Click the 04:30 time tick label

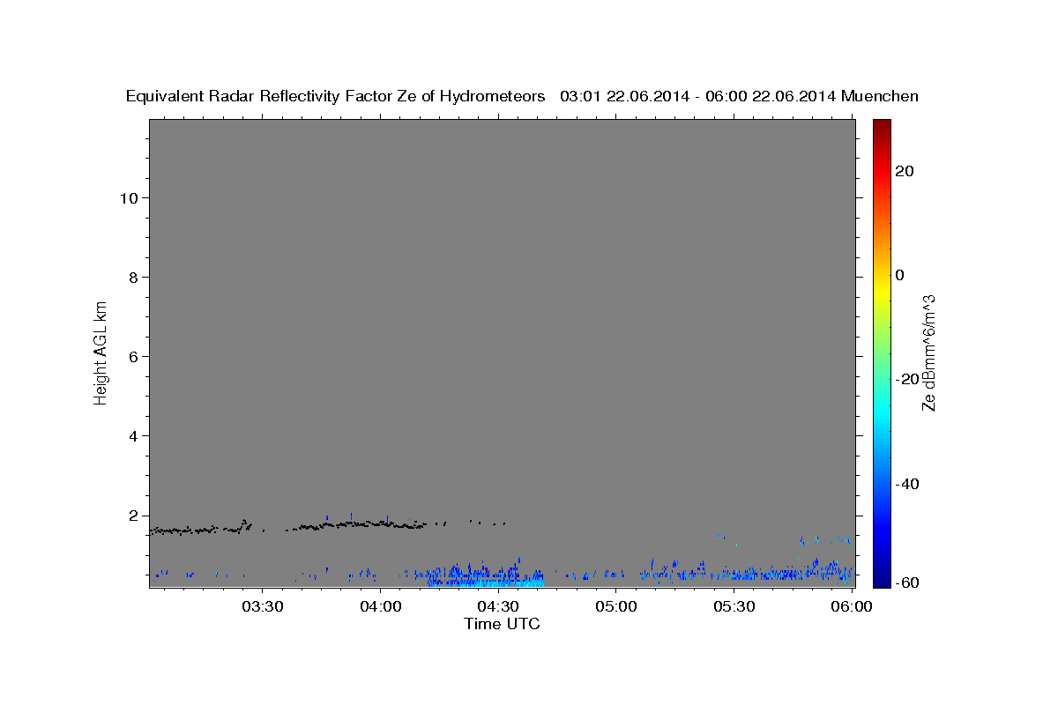click(x=498, y=606)
